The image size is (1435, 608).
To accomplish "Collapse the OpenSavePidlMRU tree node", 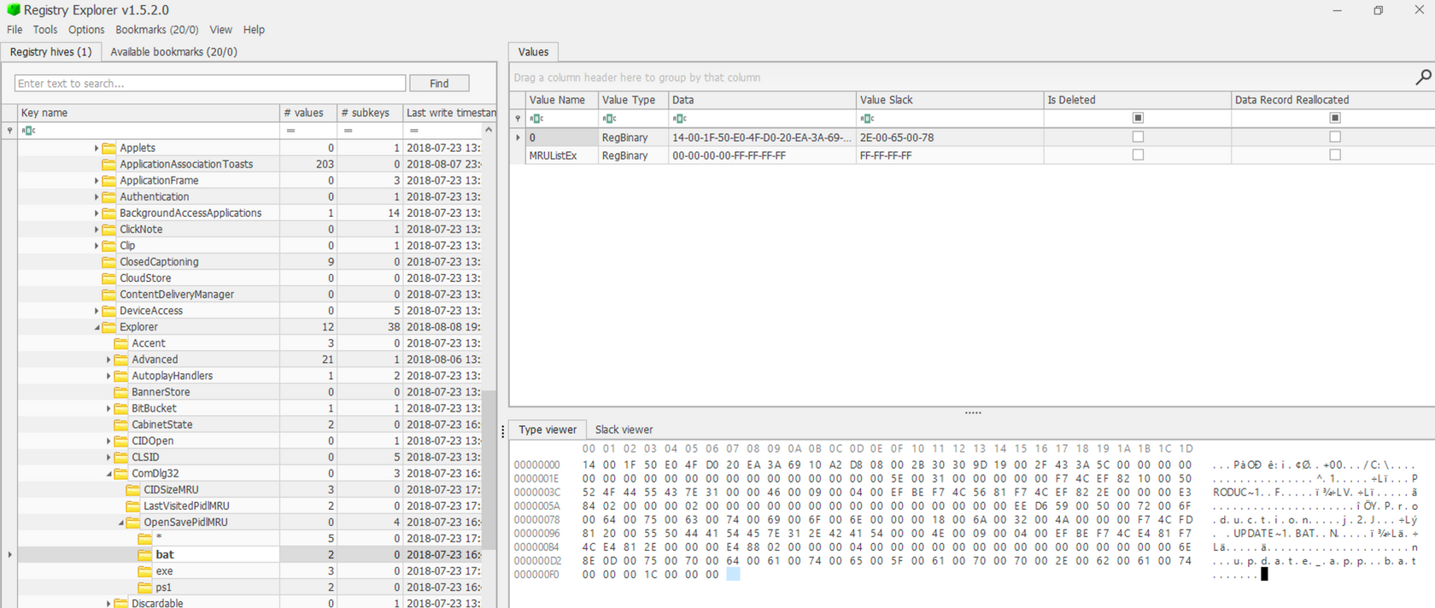I will click(x=120, y=523).
